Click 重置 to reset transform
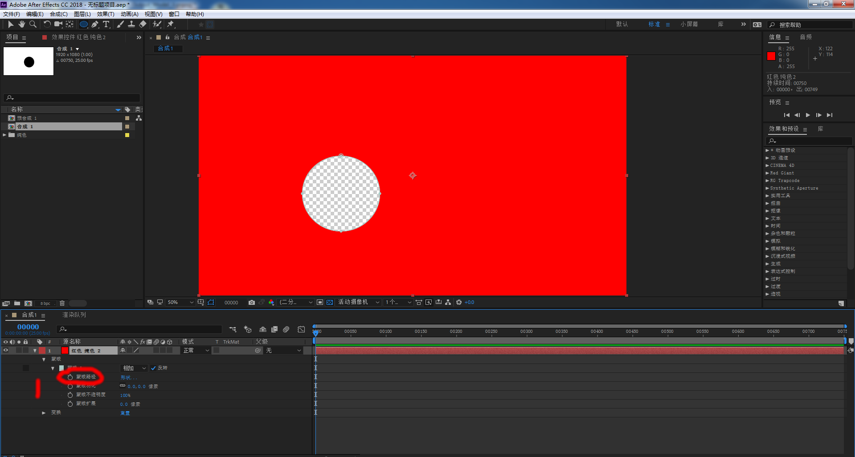 pos(125,413)
